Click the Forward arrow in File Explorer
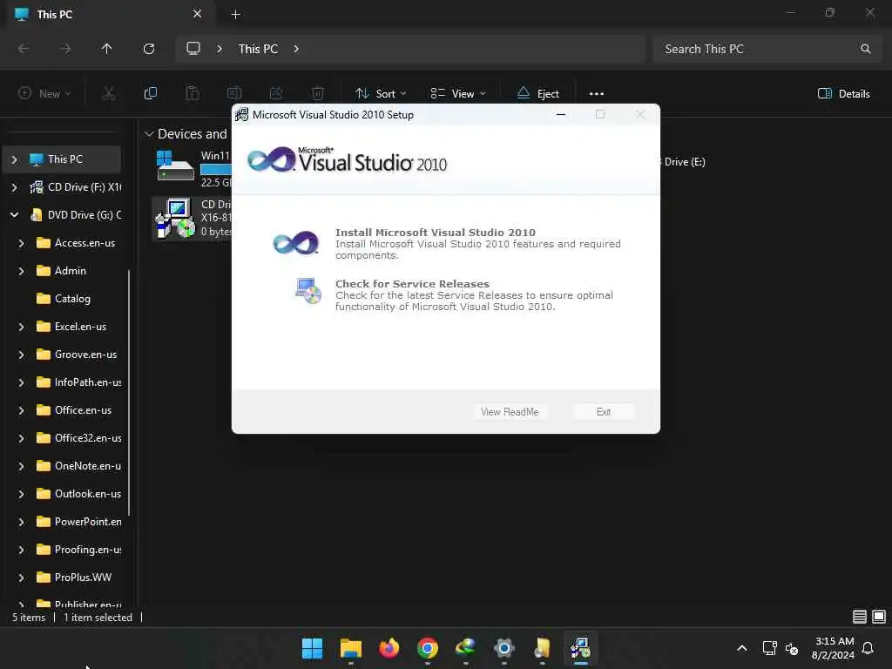Image resolution: width=892 pixels, height=669 pixels. pos(65,49)
